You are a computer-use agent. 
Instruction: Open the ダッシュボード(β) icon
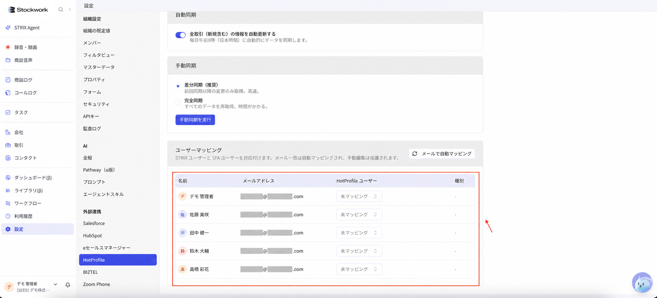tap(8, 178)
